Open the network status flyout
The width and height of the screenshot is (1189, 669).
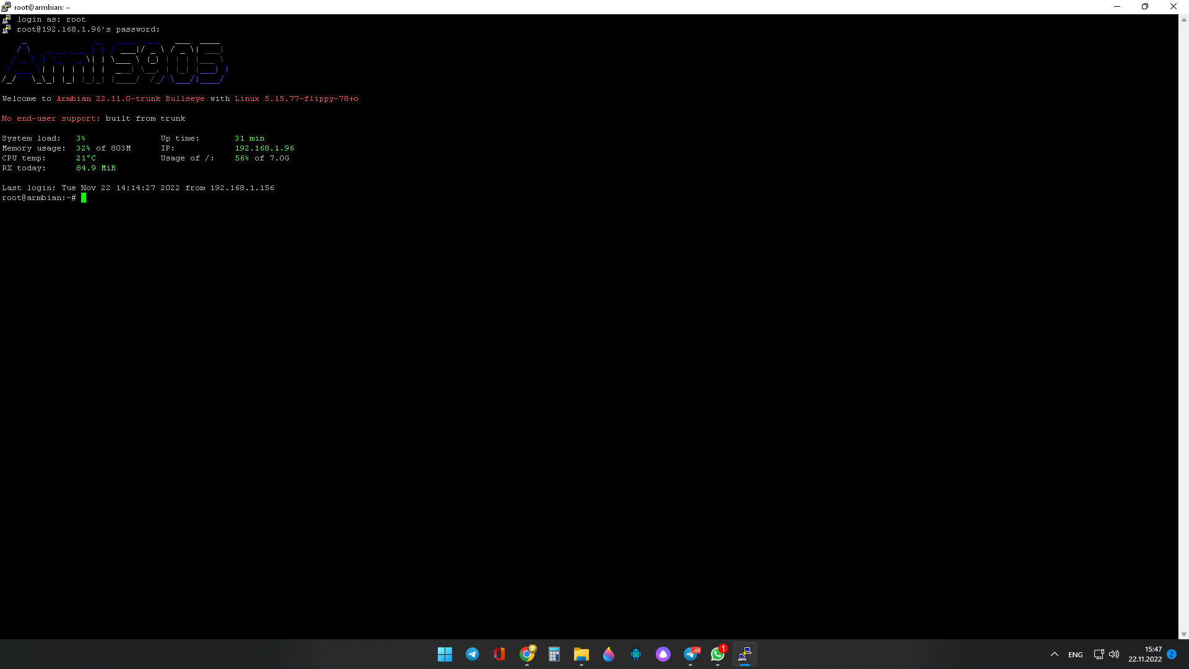(1098, 654)
